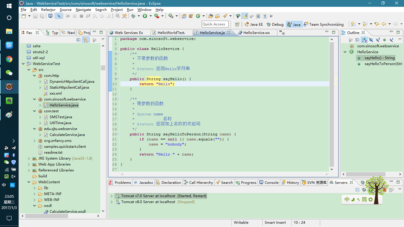This screenshot has height=227, width=404.
Task: Open the Console tab
Action: pyautogui.click(x=269, y=182)
